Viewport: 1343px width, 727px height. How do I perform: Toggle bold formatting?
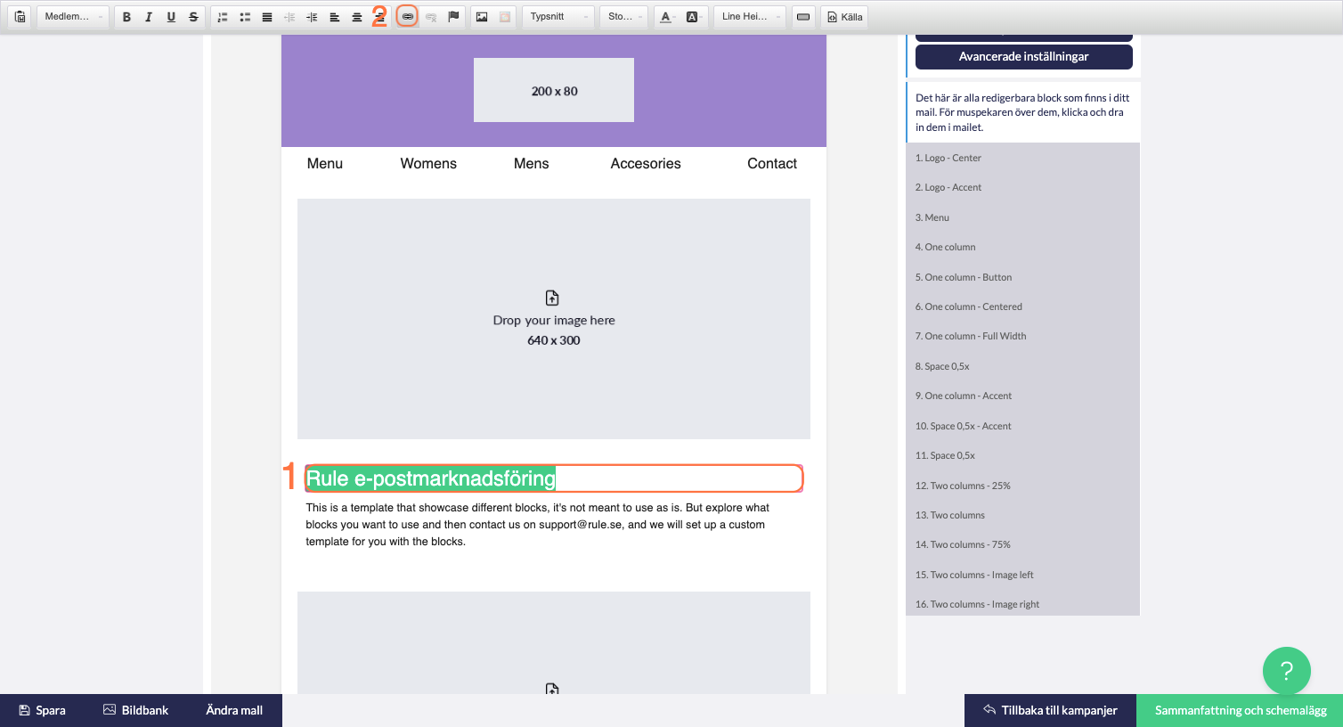tap(126, 17)
